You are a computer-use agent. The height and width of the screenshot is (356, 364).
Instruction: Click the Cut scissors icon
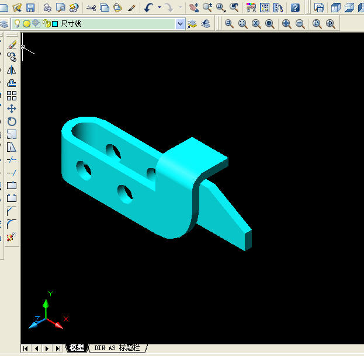91,8
